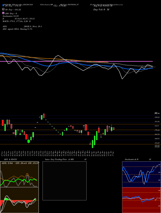The height and width of the screenshot is (213, 161).
Task: Click the tallest red candlestick at the February peak
Action: tap(44, 116)
